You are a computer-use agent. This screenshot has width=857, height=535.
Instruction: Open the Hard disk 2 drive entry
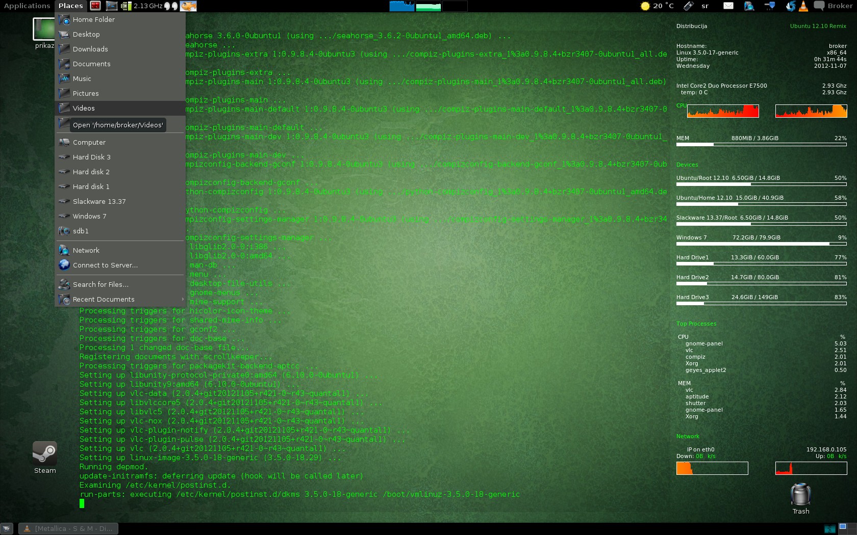120,172
